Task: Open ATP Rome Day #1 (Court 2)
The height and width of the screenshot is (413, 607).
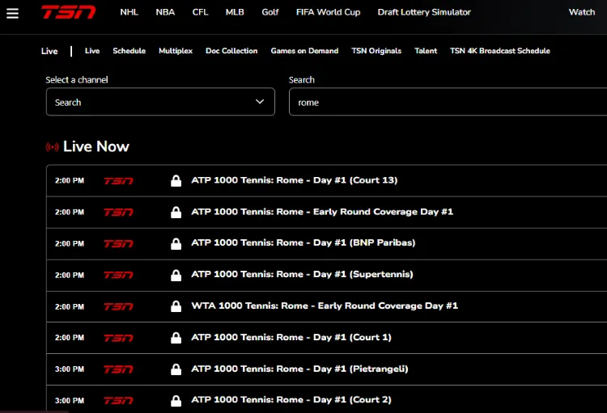Action: 291,400
